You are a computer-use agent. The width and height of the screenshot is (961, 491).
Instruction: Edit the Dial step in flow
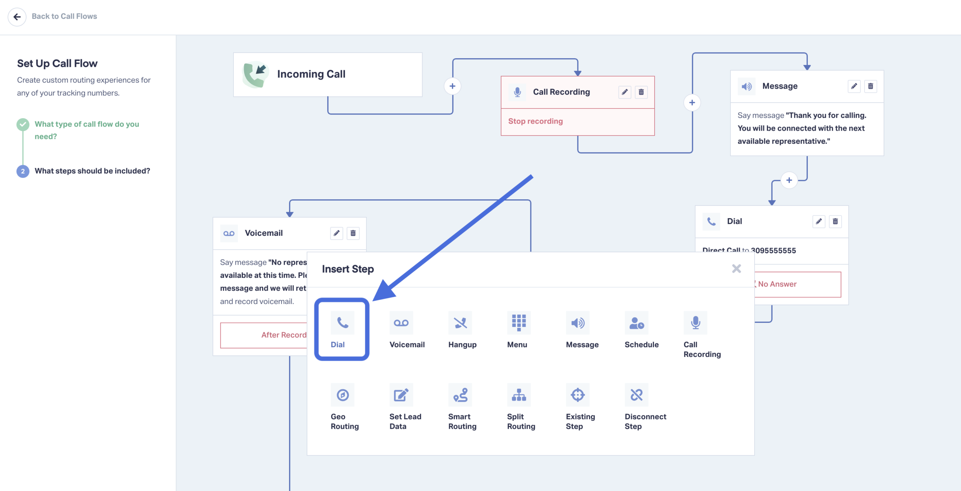click(x=819, y=221)
